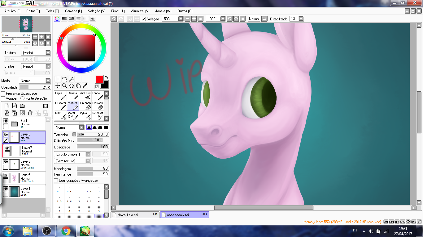Hide Layer5 with its eye icon
Viewport: 423px width, 237px height.
coord(6,175)
